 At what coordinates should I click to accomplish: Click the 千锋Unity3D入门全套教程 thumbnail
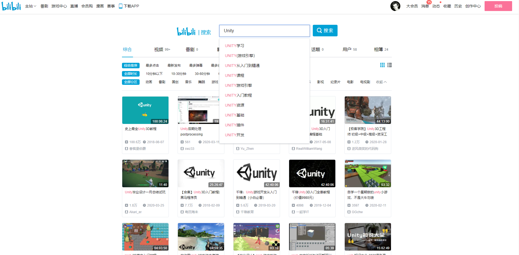(x=312, y=173)
